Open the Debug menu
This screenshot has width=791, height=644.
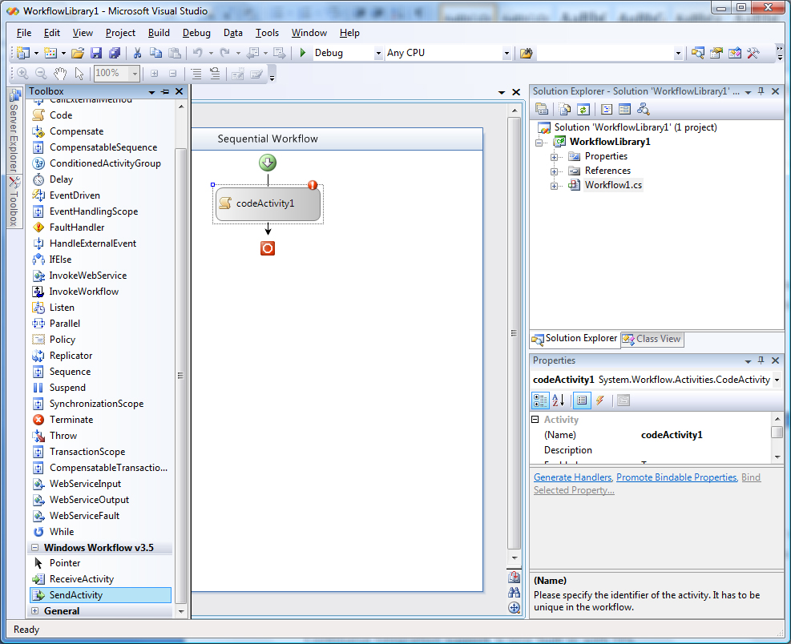(x=196, y=33)
